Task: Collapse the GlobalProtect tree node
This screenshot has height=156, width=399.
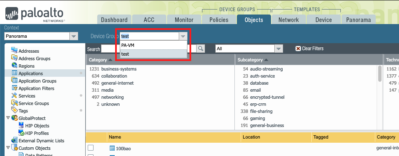Action: (x=8, y=118)
